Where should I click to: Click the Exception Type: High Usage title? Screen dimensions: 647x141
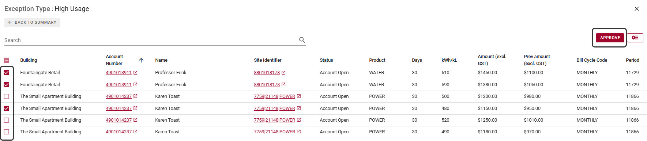point(46,9)
